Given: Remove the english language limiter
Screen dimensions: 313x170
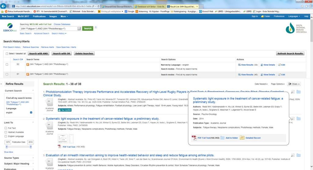Looking at the screenshot, I should tap(31, 113).
